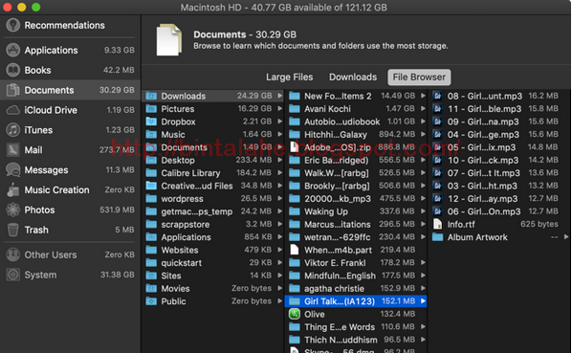Select the Thing E...e Words folder row

[x=356, y=327]
